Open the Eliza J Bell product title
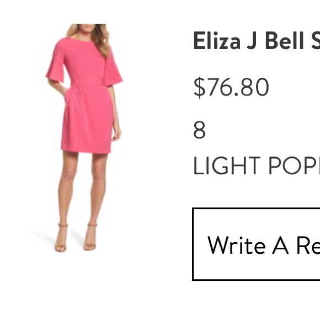Viewport: 320px width, 320px height. (257, 40)
